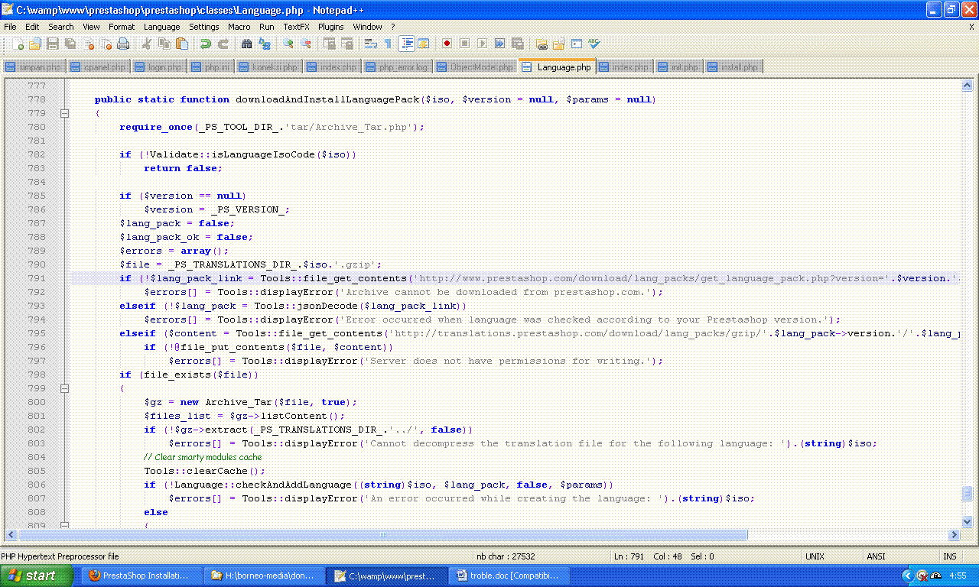Start macro recording with the red button
979x587 pixels.
447,44
